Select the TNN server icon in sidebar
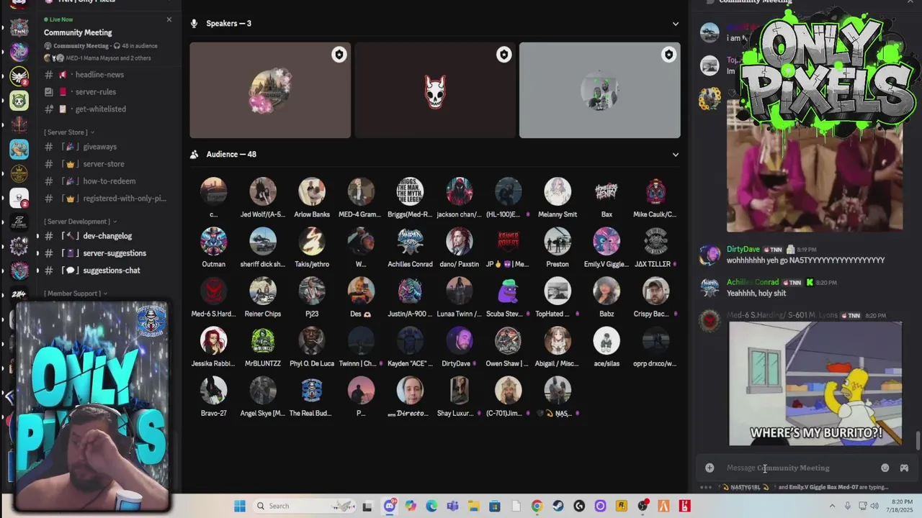 click(x=19, y=28)
